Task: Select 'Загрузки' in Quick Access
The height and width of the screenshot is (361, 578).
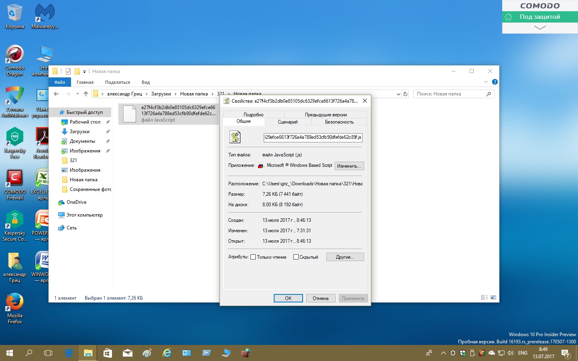Action: pos(79,132)
